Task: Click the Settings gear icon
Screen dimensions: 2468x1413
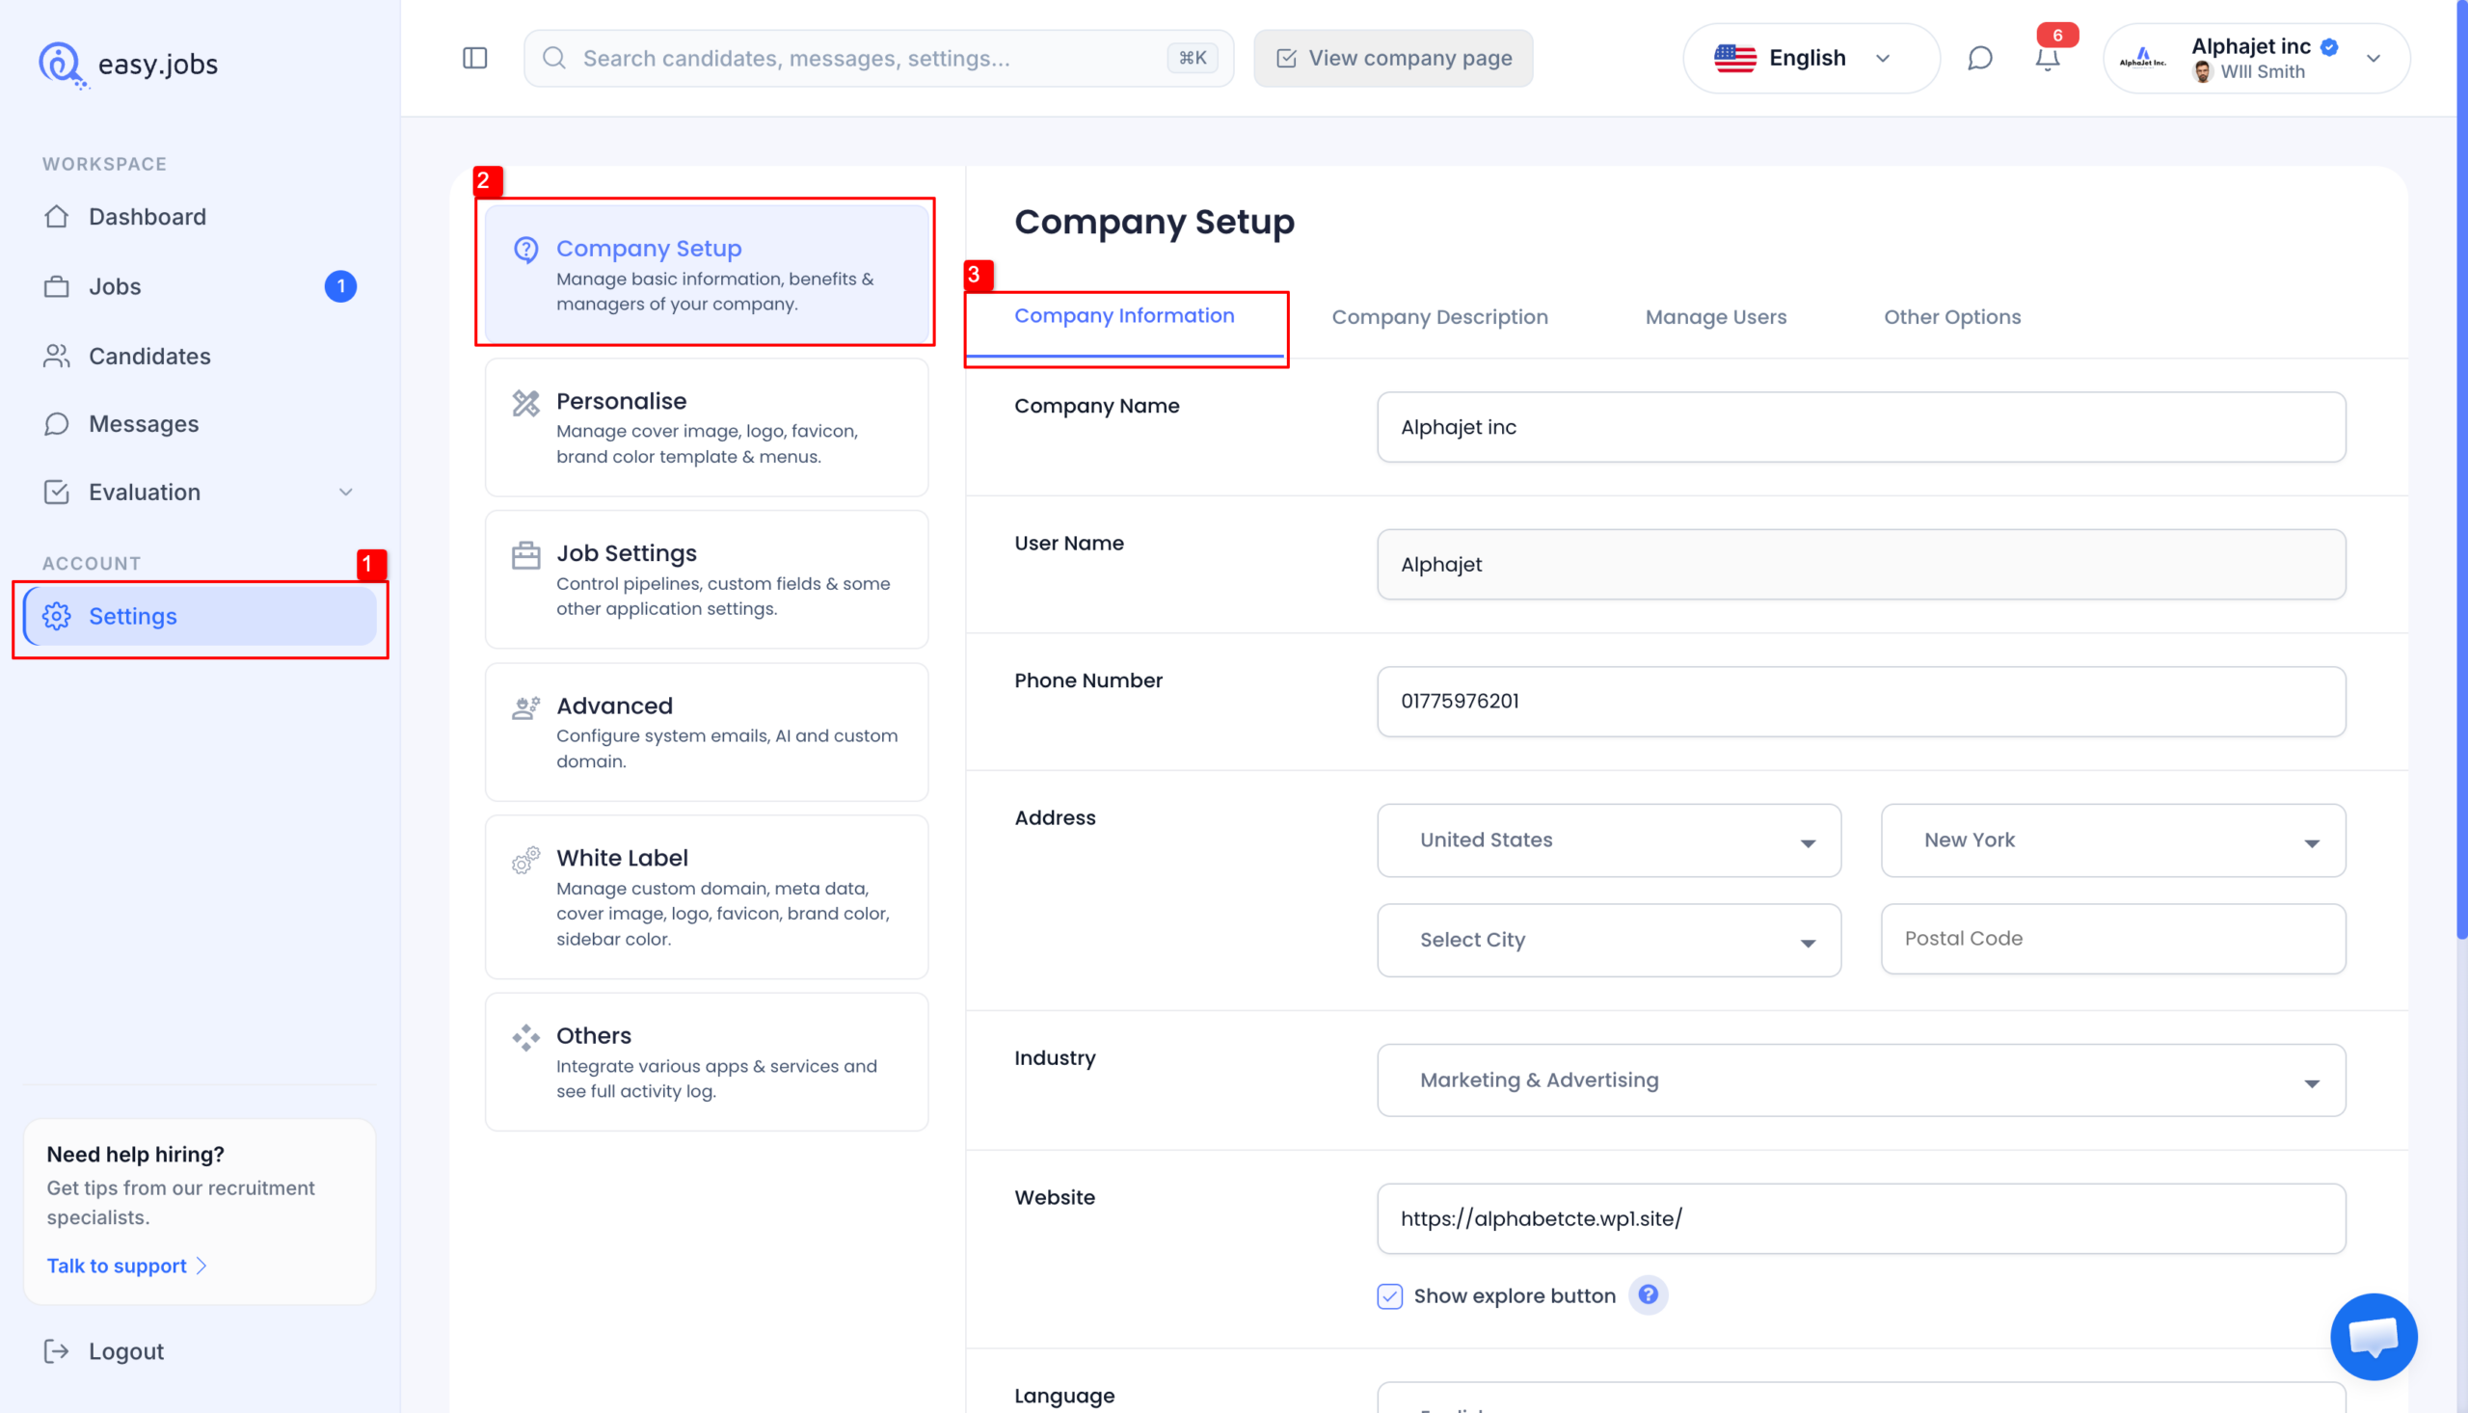Action: [56, 616]
